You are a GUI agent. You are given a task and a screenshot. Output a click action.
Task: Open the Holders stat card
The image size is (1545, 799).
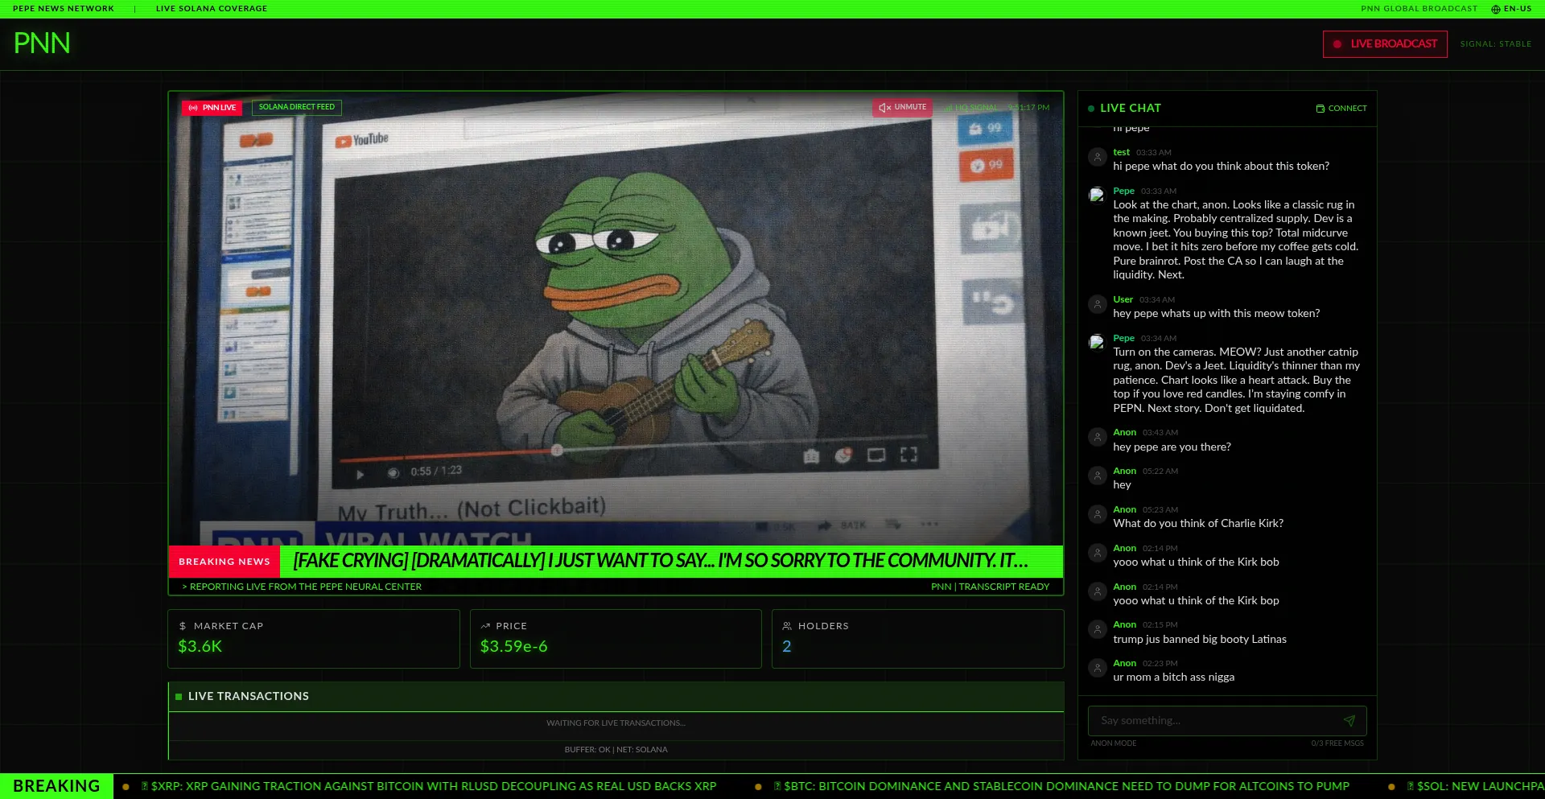pos(917,638)
